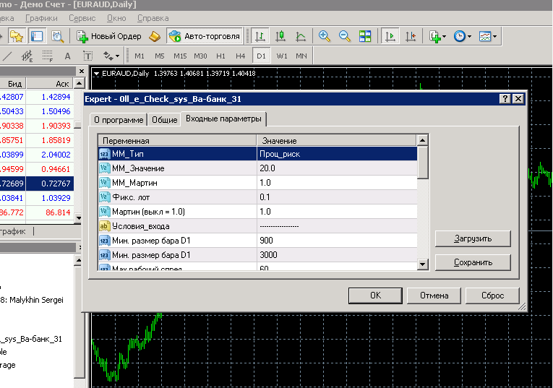Confirm with the OK button
The image size is (553, 388).
[x=375, y=296]
